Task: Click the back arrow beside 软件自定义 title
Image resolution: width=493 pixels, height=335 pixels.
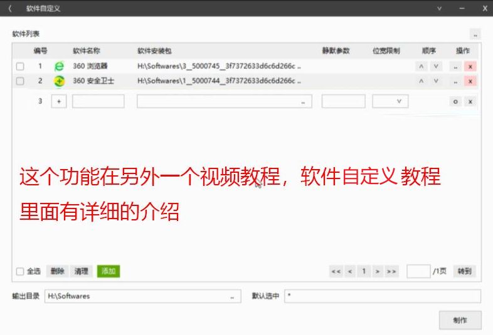Action: tap(10, 8)
